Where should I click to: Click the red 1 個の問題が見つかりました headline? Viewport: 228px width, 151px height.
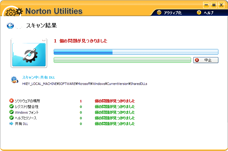click(x=81, y=41)
